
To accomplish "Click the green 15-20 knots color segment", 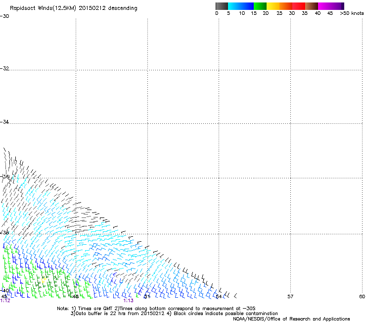I will click(x=260, y=6).
